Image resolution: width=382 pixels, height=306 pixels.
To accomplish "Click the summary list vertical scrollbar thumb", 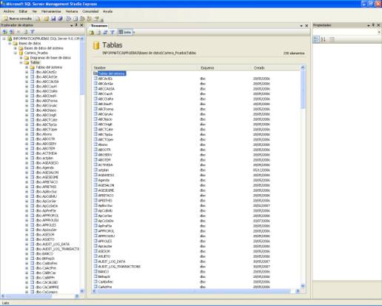I will [x=303, y=90].
